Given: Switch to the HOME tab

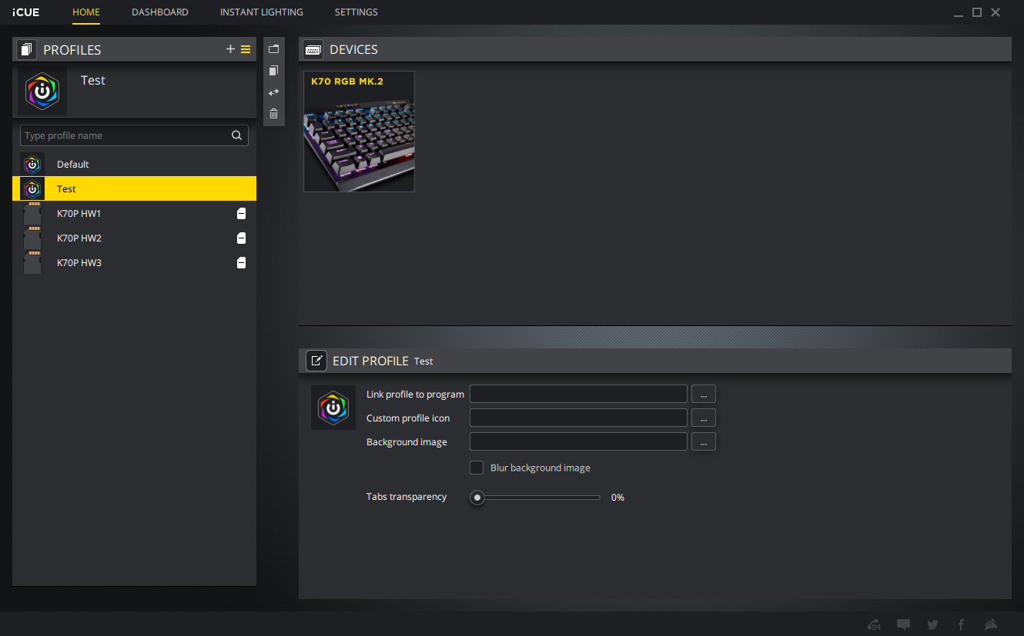Looking at the screenshot, I should 85,12.
